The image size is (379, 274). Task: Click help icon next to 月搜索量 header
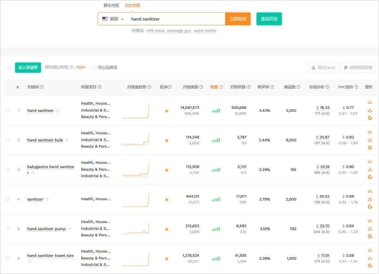[x=201, y=87]
